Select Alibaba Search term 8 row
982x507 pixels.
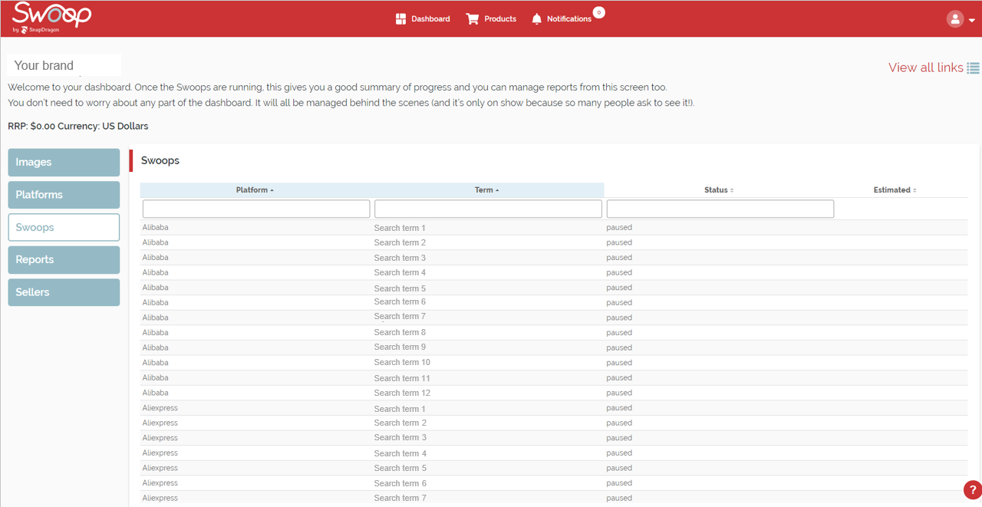pyautogui.click(x=553, y=333)
